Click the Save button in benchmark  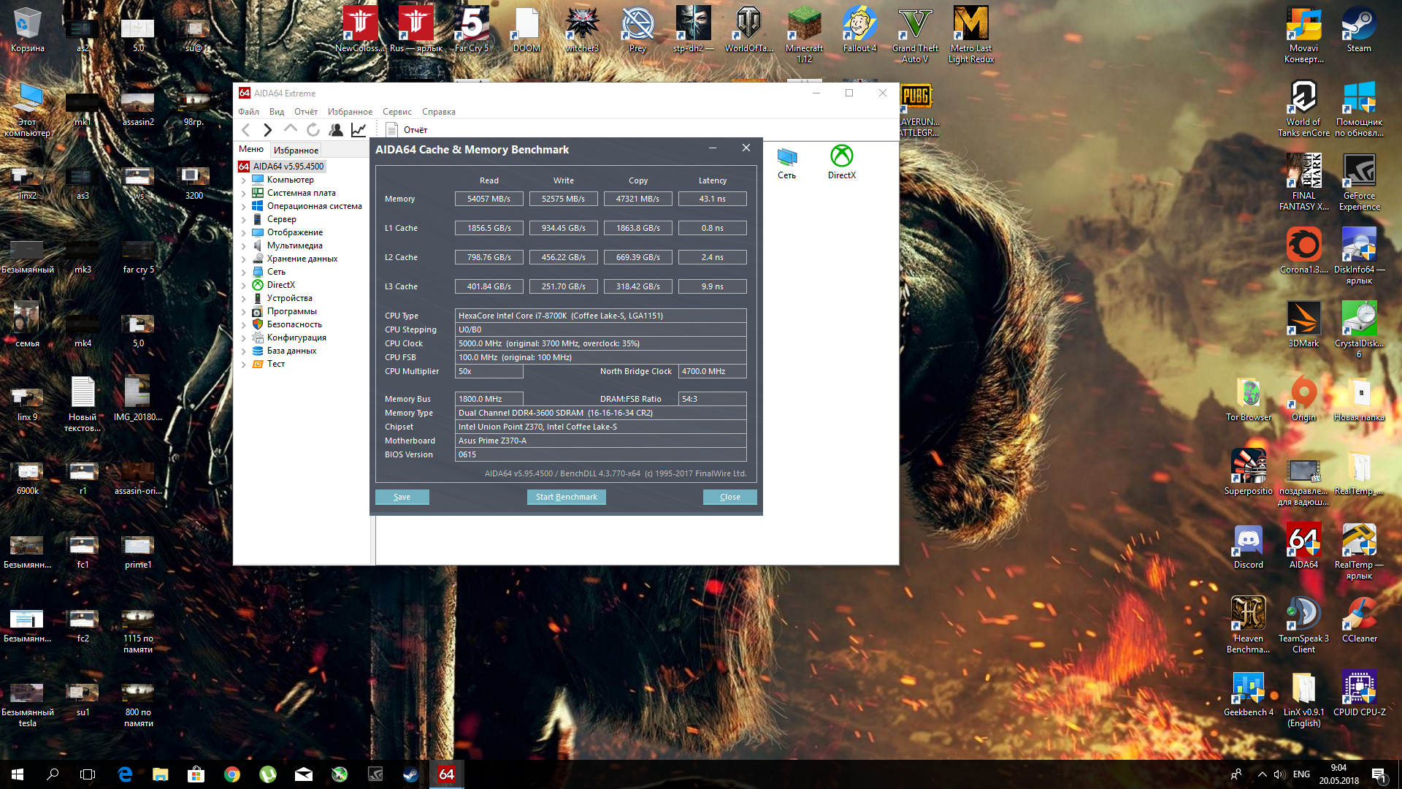402,498
